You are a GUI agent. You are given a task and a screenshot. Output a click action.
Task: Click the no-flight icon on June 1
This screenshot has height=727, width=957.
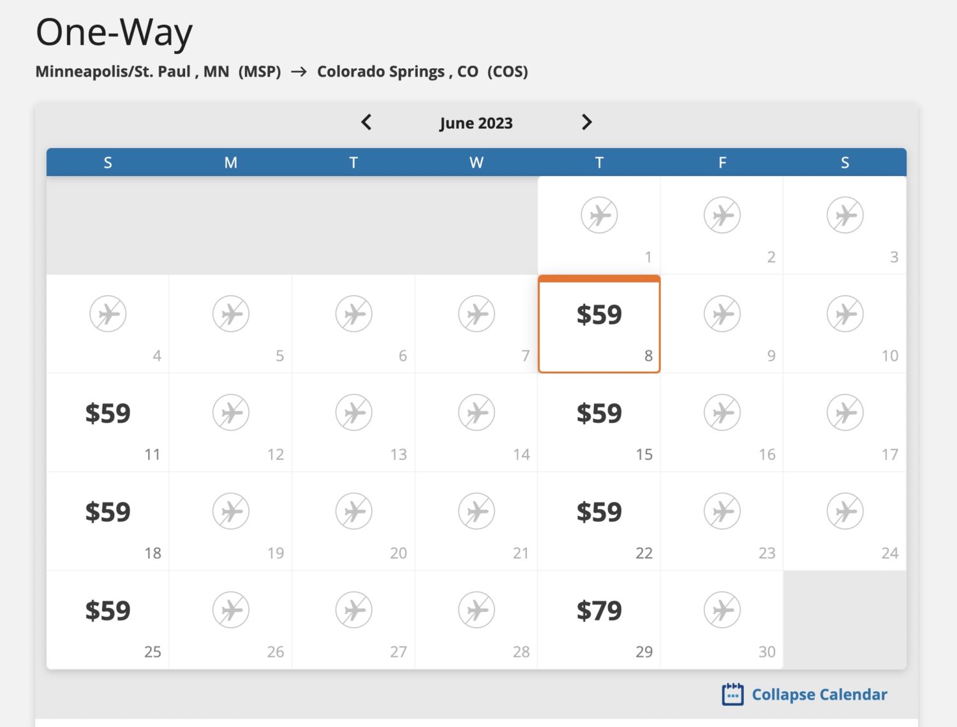point(599,216)
